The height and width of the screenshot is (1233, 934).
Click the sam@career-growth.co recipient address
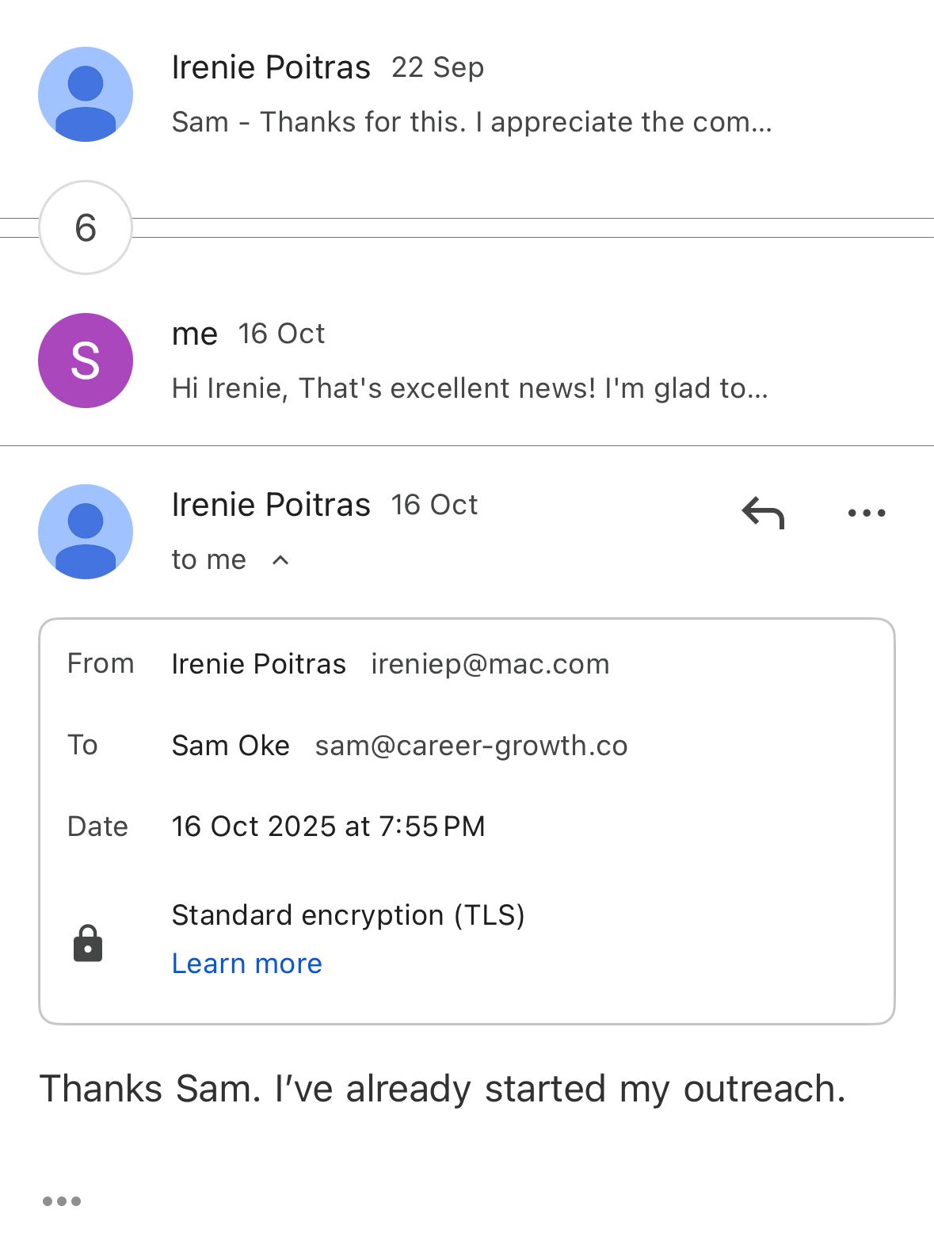[471, 746]
